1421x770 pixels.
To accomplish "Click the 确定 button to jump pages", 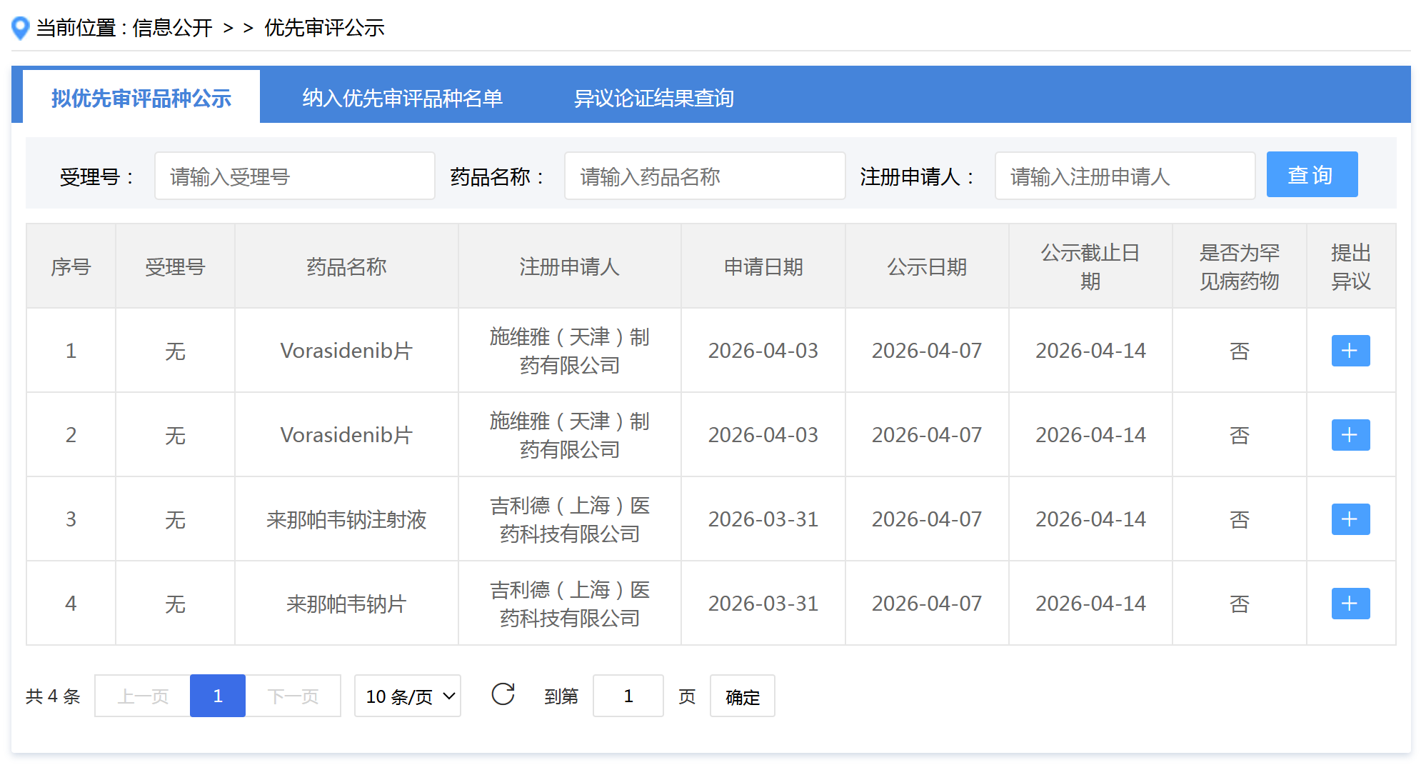I will click(742, 696).
